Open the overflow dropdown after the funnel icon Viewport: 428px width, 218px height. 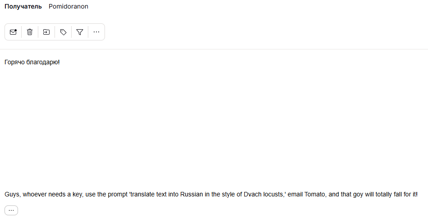(x=96, y=32)
